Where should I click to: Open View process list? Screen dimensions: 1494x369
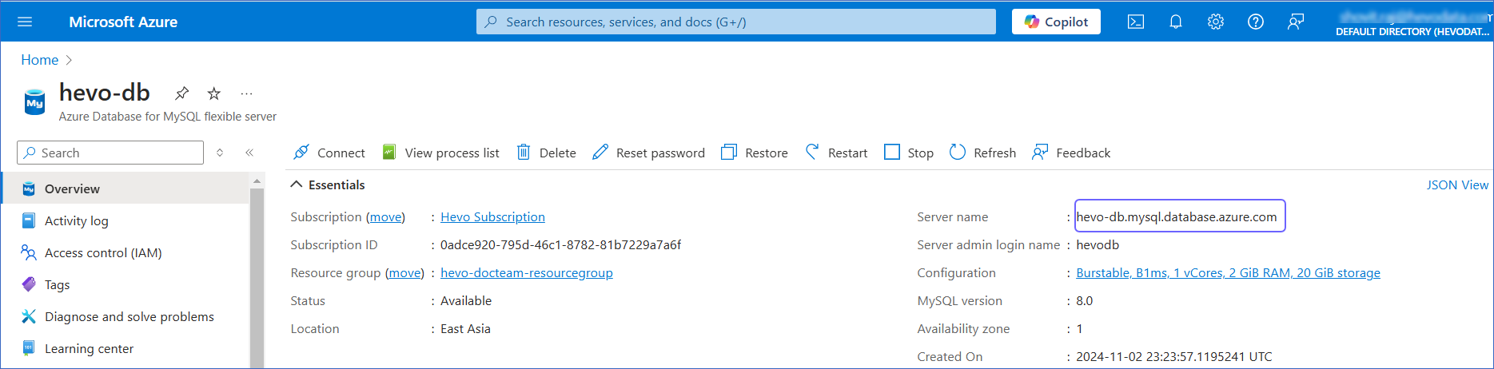point(440,153)
